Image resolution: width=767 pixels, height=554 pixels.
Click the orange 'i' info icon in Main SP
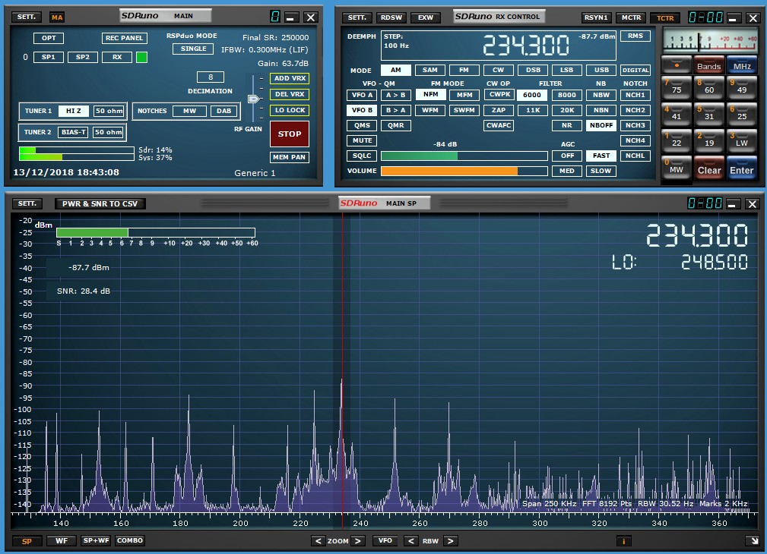[623, 541]
